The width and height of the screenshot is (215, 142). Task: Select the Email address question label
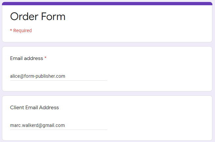26,58
